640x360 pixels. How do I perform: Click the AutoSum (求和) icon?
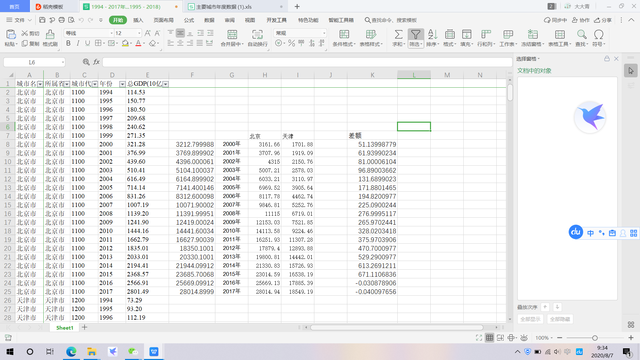point(398,35)
